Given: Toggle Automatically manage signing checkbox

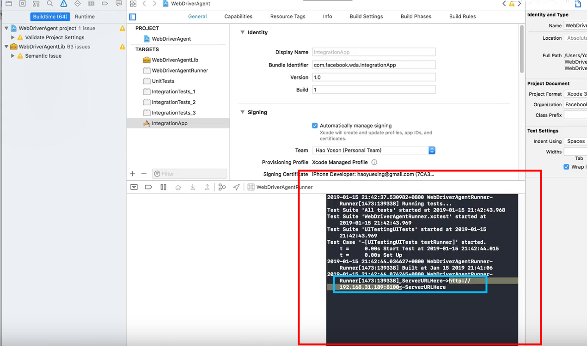Looking at the screenshot, I should coord(315,126).
